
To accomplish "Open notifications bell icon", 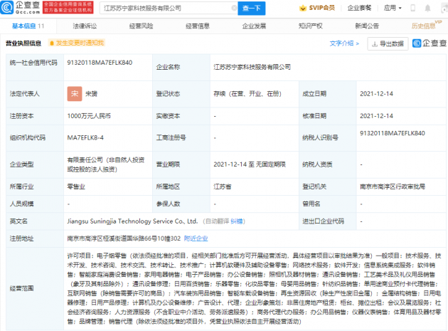I will coord(427,8).
